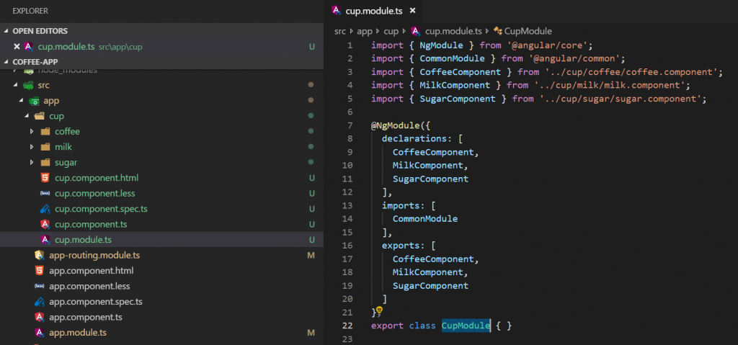Click the sugar folder icon
The image size is (738, 345).
point(45,162)
